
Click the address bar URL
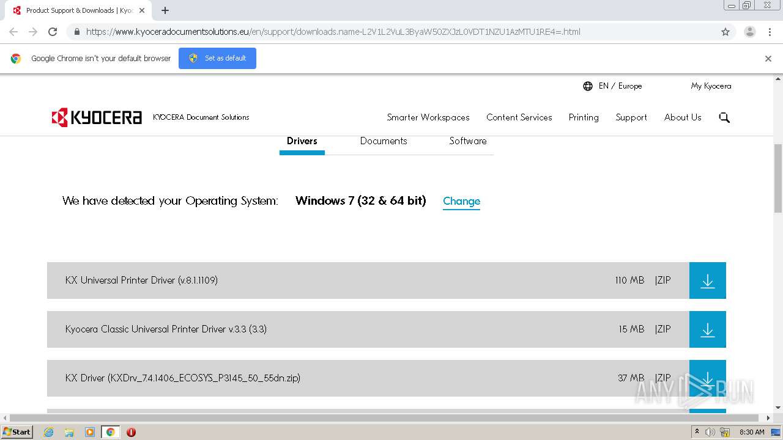click(333, 32)
